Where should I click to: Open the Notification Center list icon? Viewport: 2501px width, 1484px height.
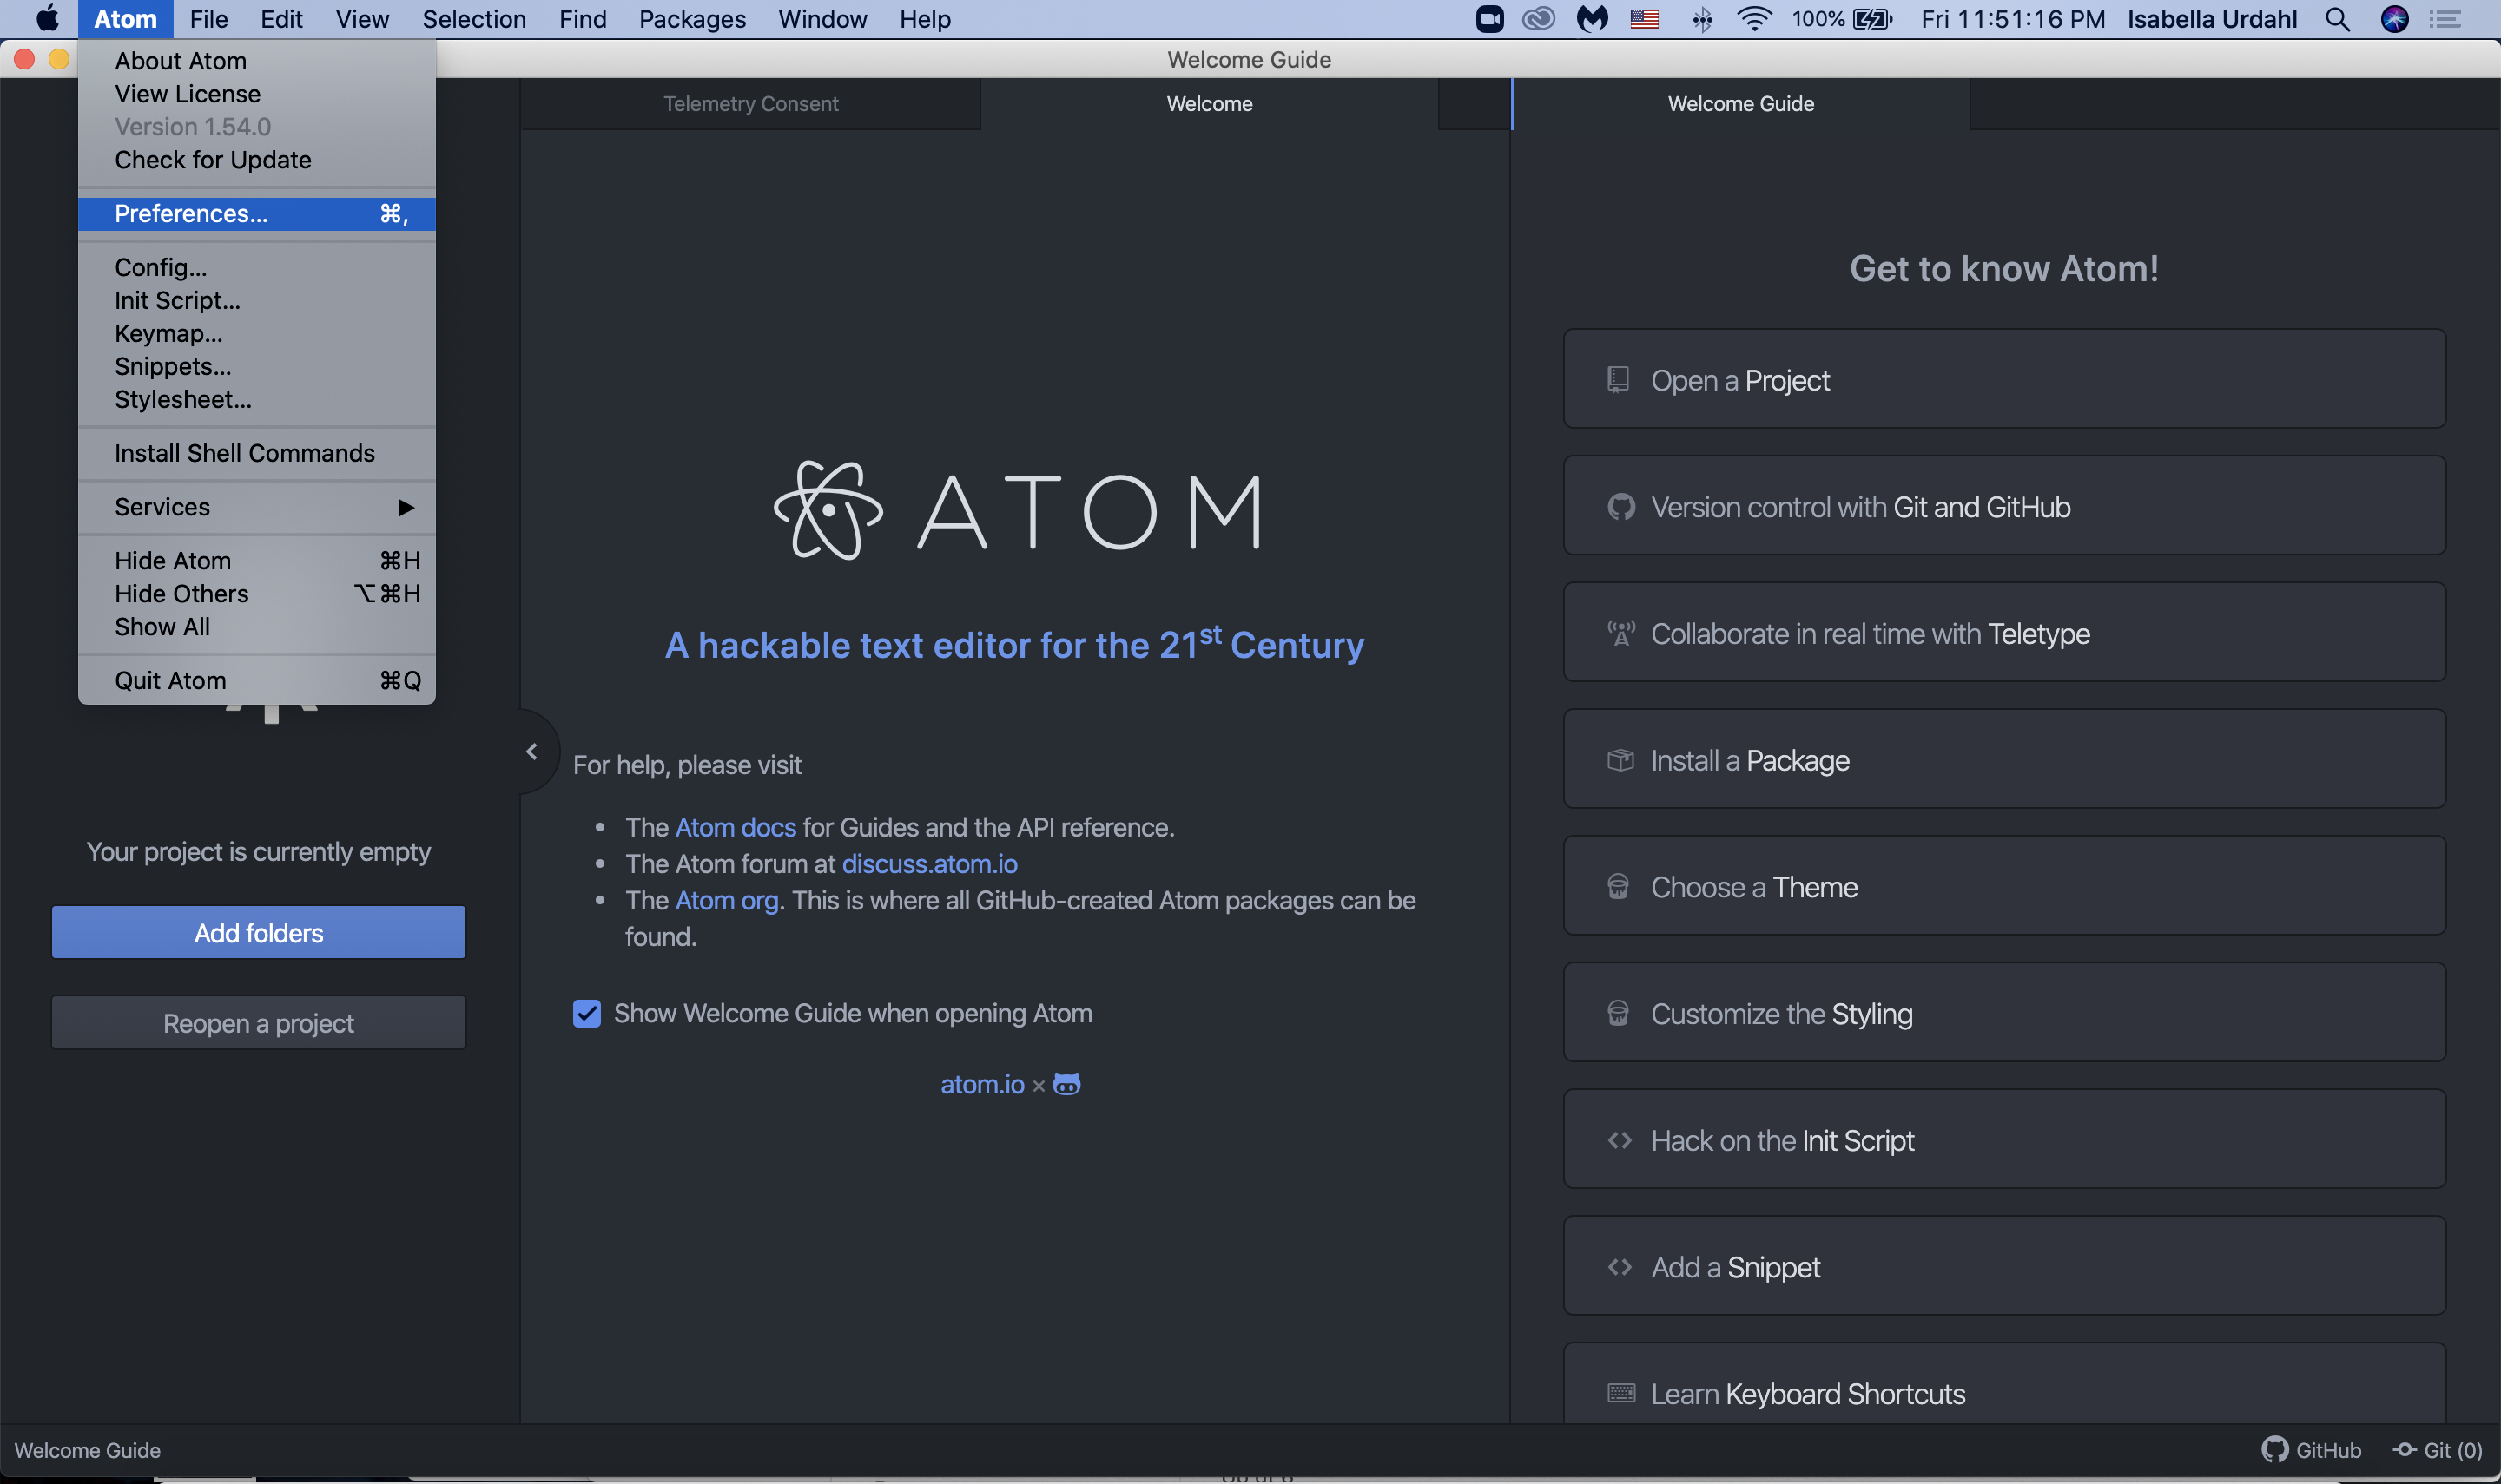point(2445,19)
